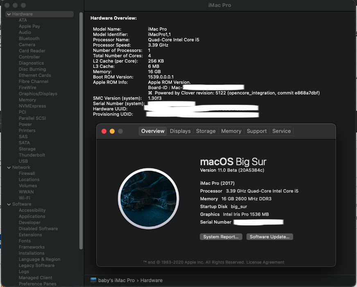Click baby's iMac Pro in path bar
This screenshot has height=287, width=357.
click(116, 280)
